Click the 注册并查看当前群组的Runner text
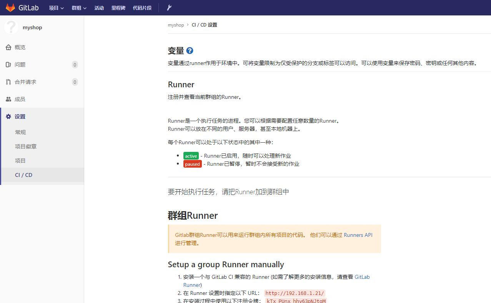This screenshot has height=303, width=491. click(x=206, y=97)
